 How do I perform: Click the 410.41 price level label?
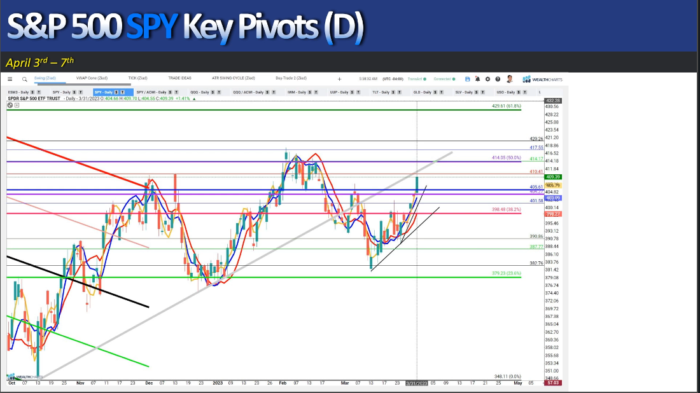(536, 171)
